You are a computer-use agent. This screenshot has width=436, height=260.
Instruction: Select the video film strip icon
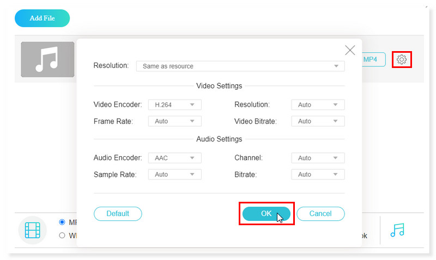point(33,230)
